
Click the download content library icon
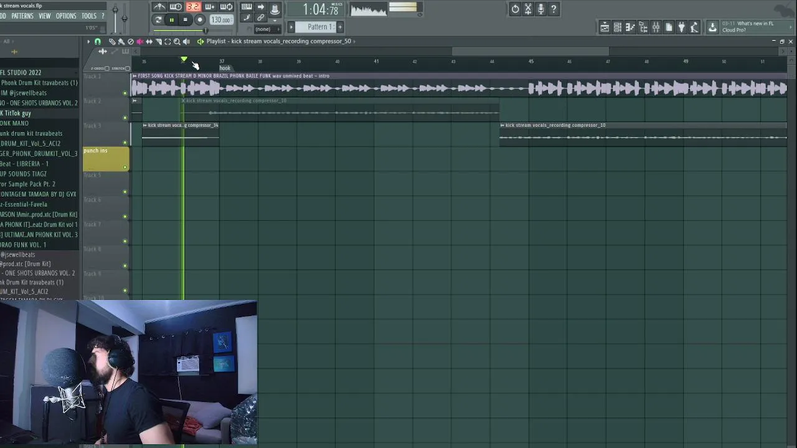click(712, 27)
